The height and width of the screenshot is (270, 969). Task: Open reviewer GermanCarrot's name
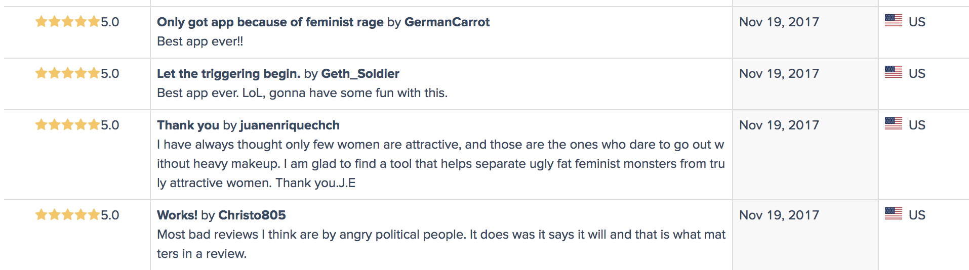[x=447, y=22]
